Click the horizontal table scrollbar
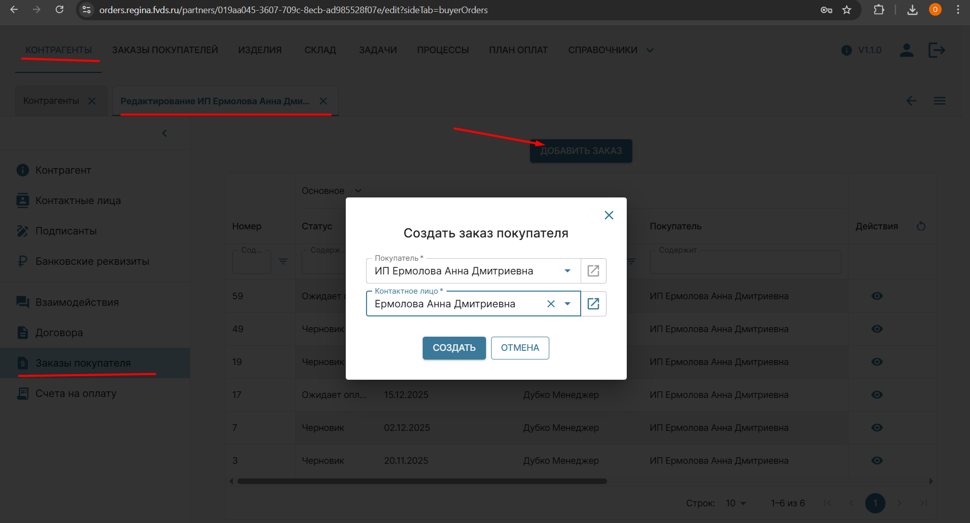Viewport: 970px width, 523px height. point(422,481)
